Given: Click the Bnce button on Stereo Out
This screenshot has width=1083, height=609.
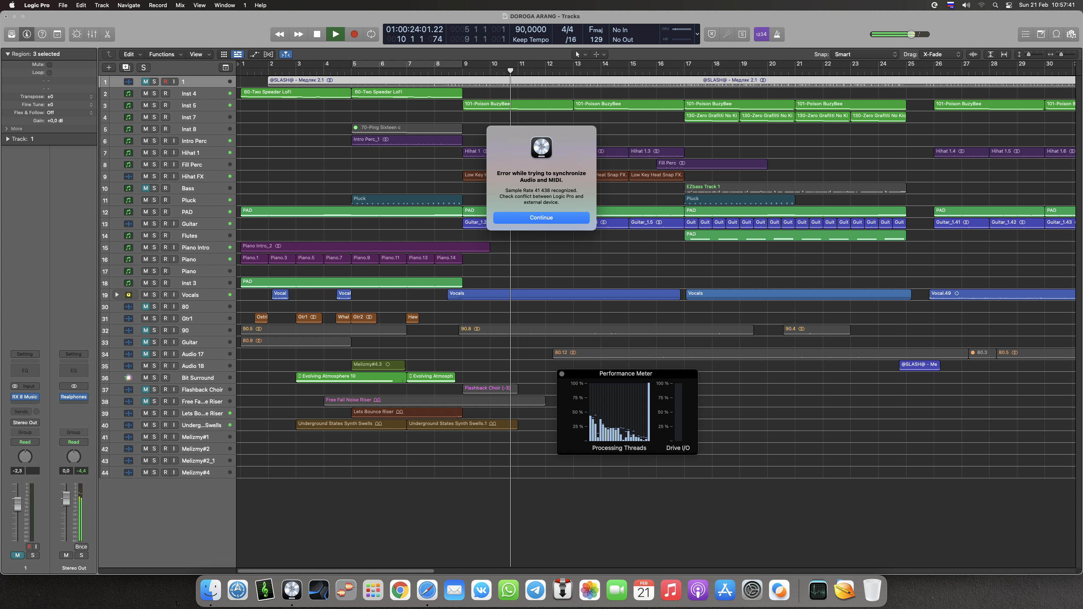Looking at the screenshot, I should coord(81,546).
